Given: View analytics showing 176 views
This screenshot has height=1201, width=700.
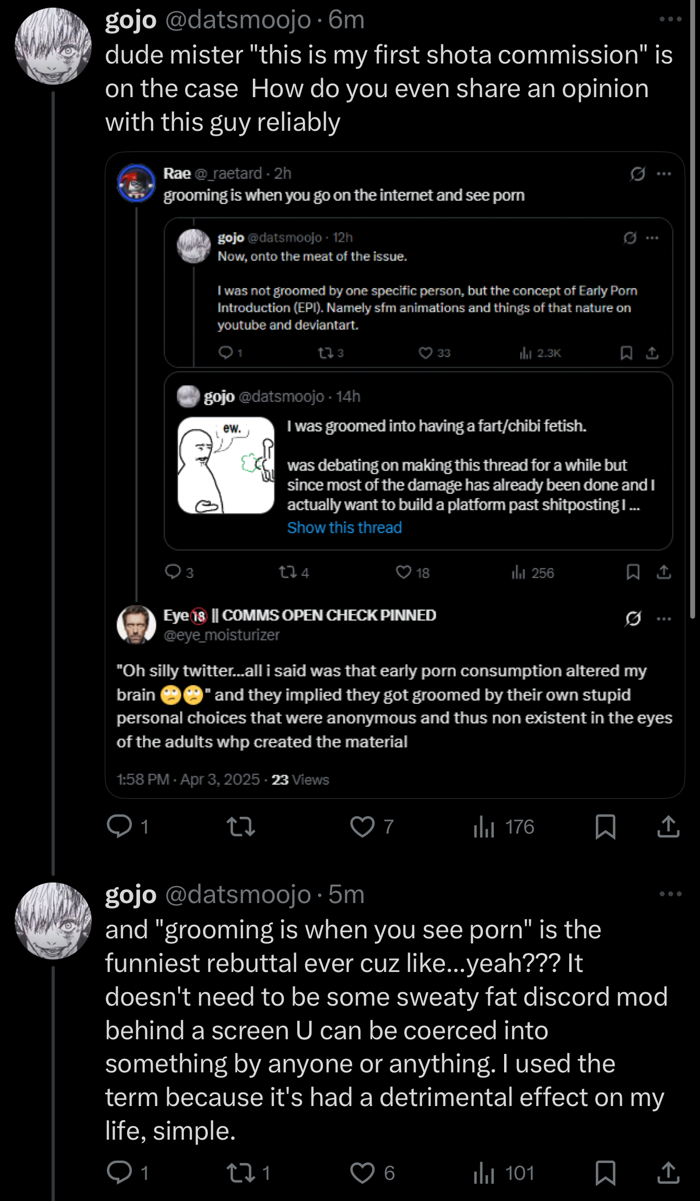Looking at the screenshot, I should (504, 827).
